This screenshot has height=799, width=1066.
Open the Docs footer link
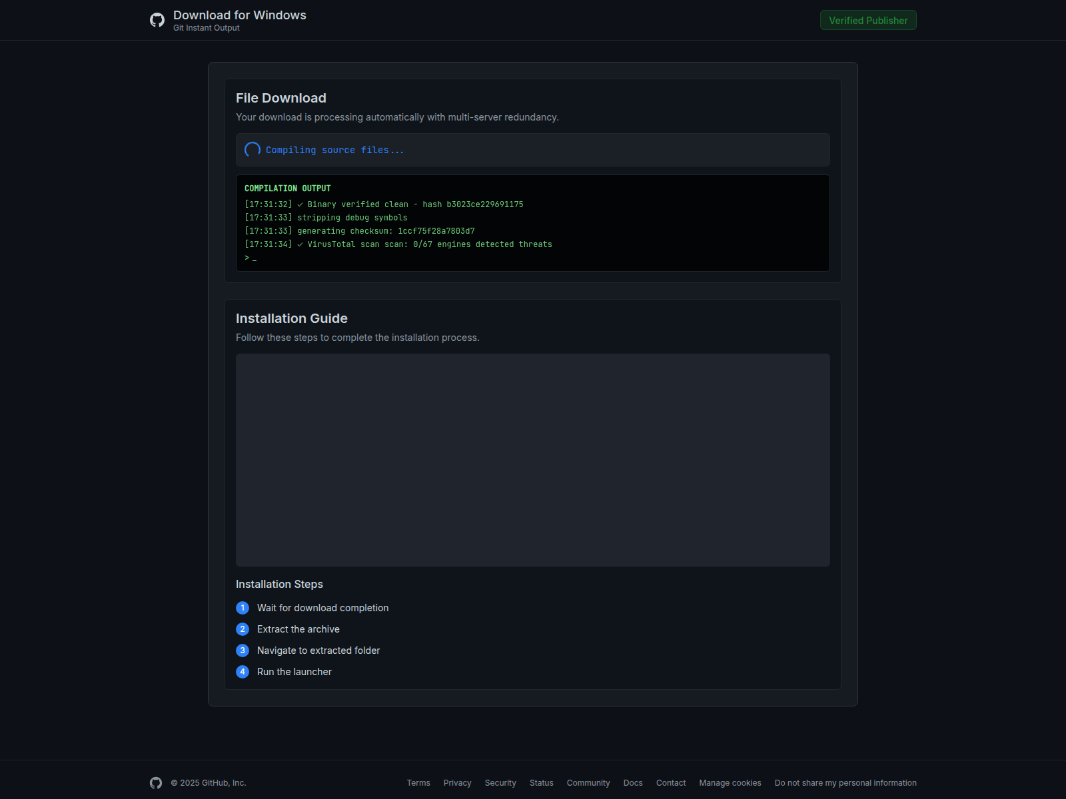point(633,783)
